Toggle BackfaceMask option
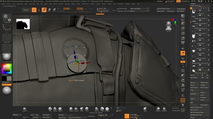213x119 pixels. point(176,110)
